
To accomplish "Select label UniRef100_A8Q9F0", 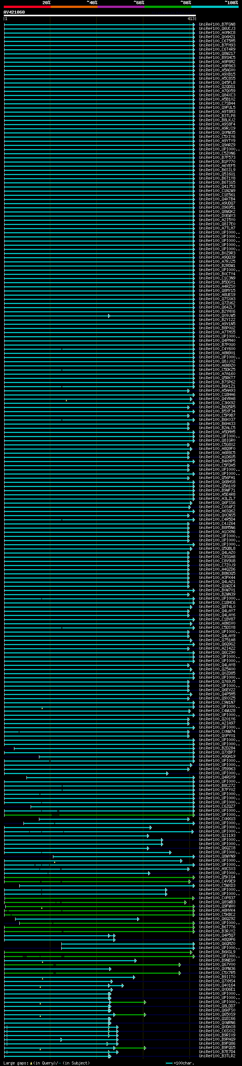I will tap(217, 448).
